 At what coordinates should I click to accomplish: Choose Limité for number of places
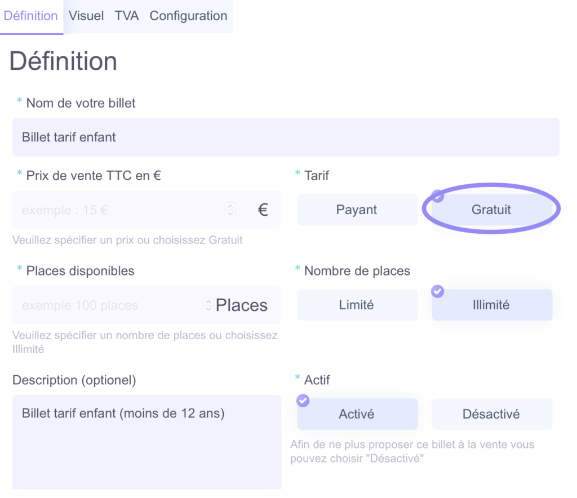pos(357,305)
